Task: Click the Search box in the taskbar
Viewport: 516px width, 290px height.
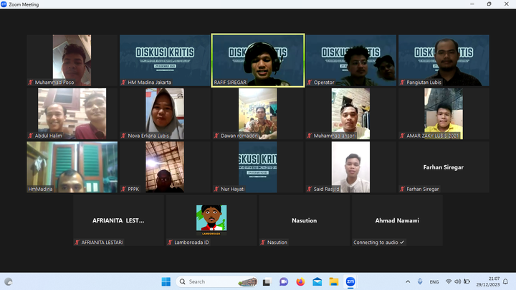Action: 208,281
